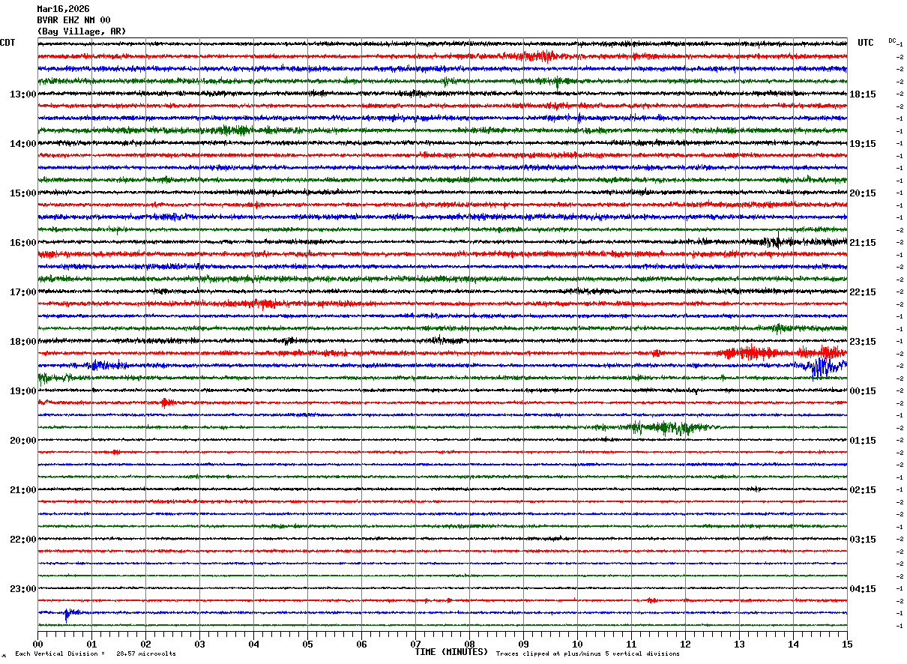The image size is (907, 664).
Task: Select the station code "BVAR EHZ NM 00"
Action: (73, 20)
